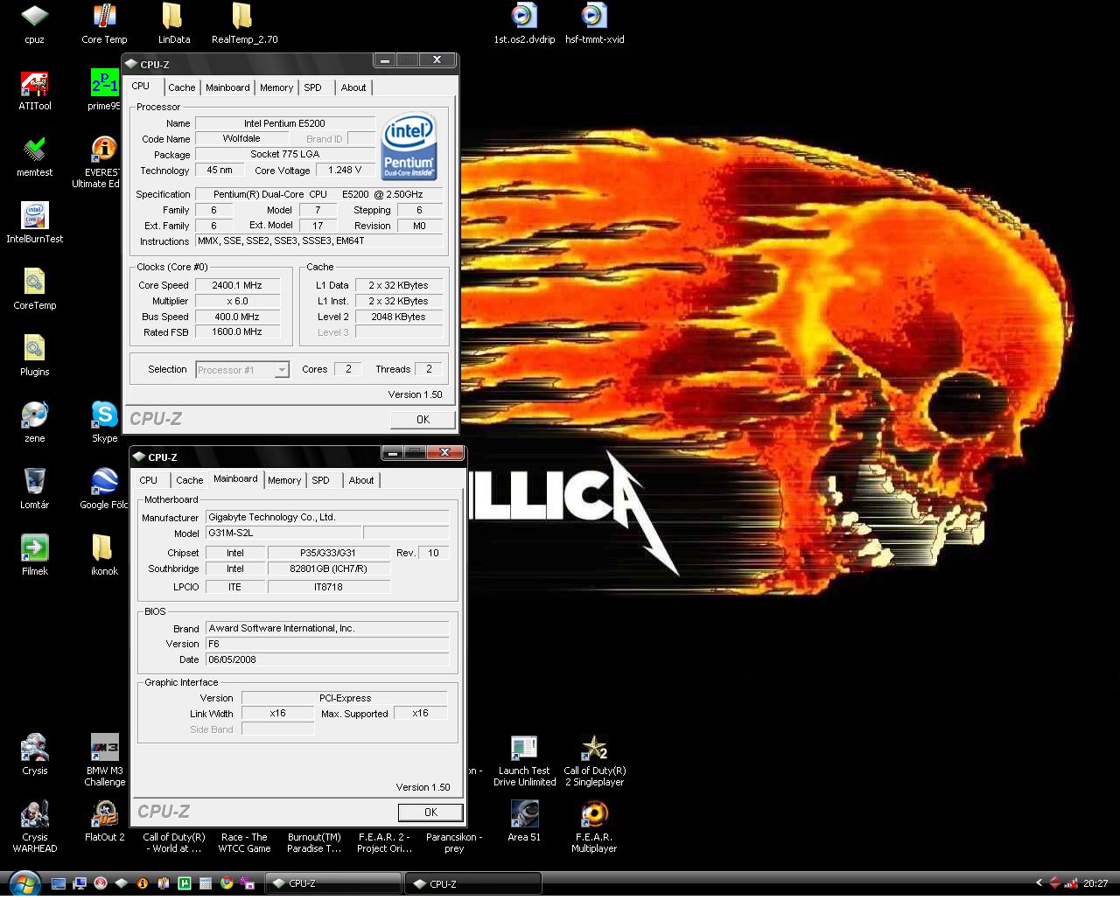1120x900 pixels.
Task: Open the RealTemp_2.70 folder
Action: (244, 24)
